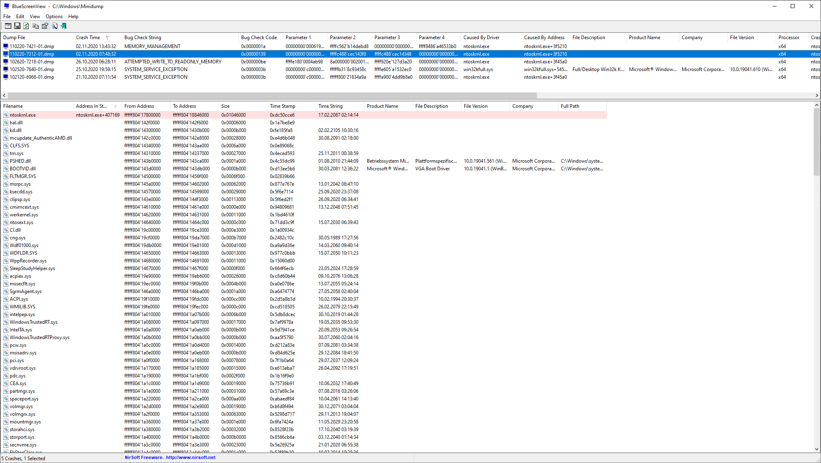Open the View menu
The height and width of the screenshot is (463, 821).
(x=35, y=17)
